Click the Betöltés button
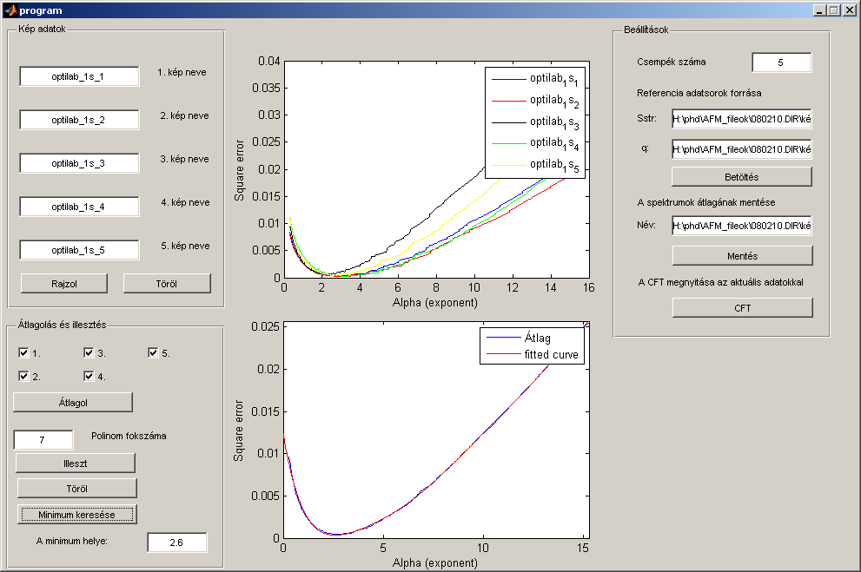The image size is (861, 572). point(742,176)
